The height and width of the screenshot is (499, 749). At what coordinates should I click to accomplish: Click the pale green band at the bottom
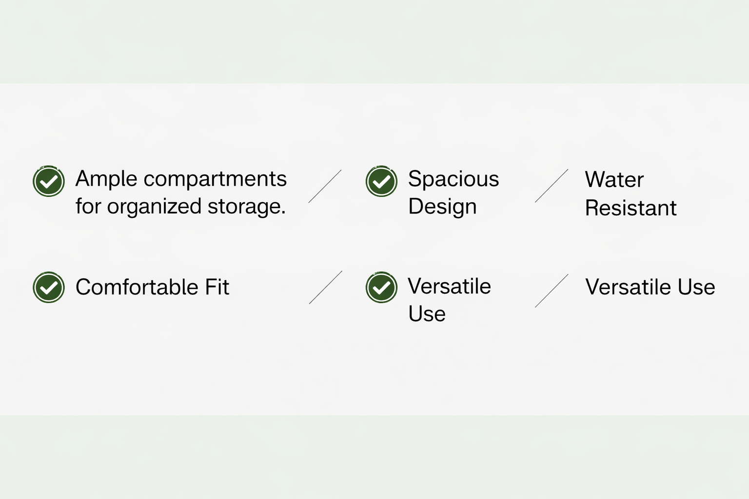point(374,457)
